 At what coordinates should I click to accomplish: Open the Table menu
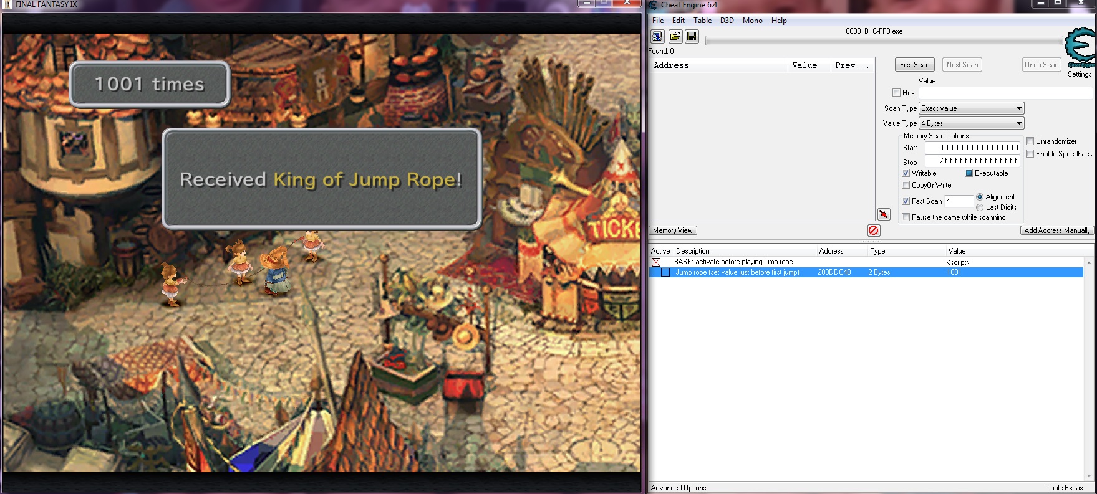coord(702,21)
